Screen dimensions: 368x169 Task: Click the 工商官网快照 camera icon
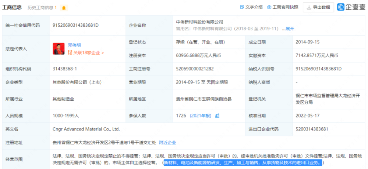(269, 7)
